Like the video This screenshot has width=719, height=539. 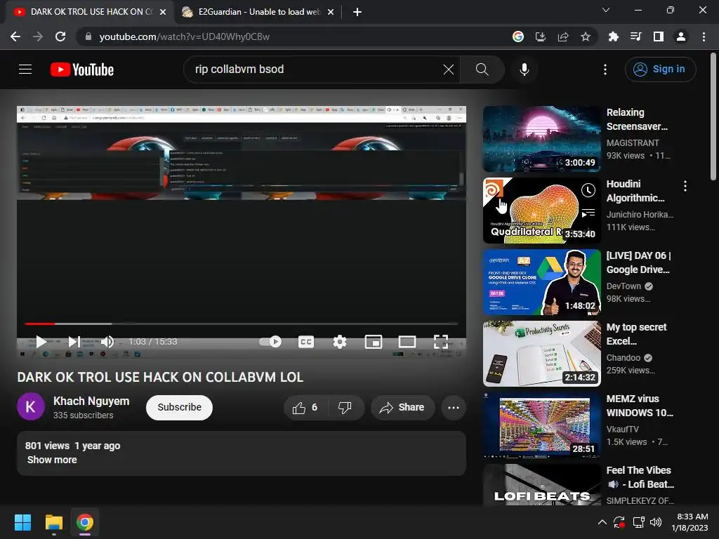pyautogui.click(x=305, y=408)
